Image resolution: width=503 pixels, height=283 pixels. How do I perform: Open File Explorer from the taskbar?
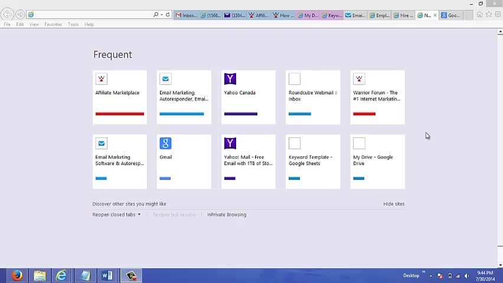point(40,275)
